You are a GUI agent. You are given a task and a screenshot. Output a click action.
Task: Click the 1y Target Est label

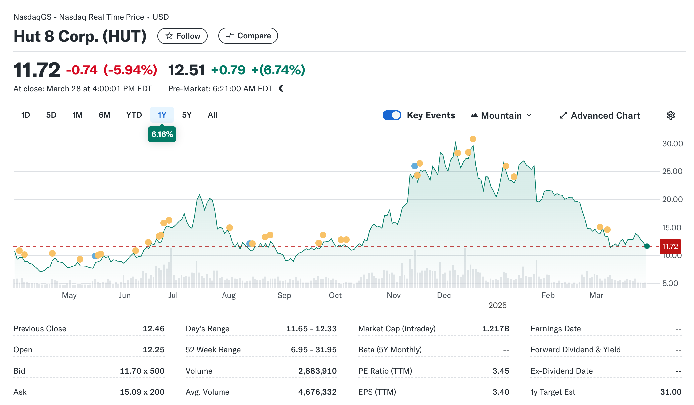(553, 392)
